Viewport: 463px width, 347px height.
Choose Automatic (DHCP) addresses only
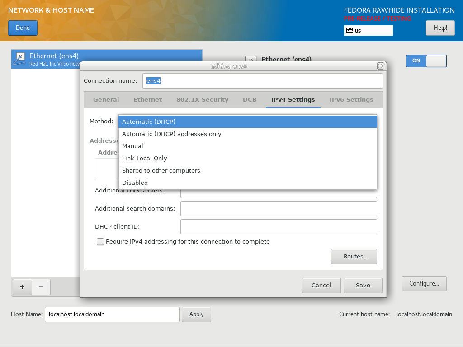coord(248,134)
